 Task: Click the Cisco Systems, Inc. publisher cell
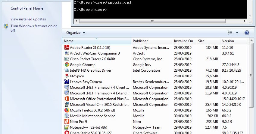click(x=148, y=59)
